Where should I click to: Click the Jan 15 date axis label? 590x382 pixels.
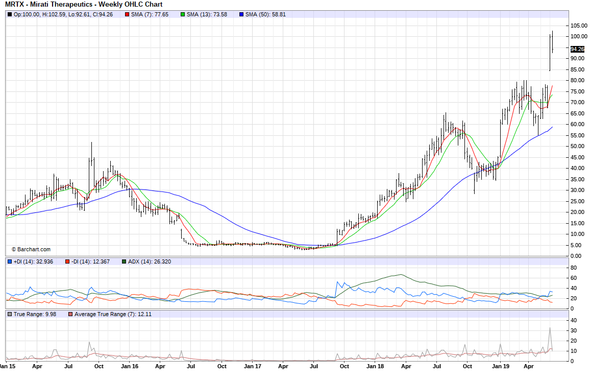click(x=8, y=366)
